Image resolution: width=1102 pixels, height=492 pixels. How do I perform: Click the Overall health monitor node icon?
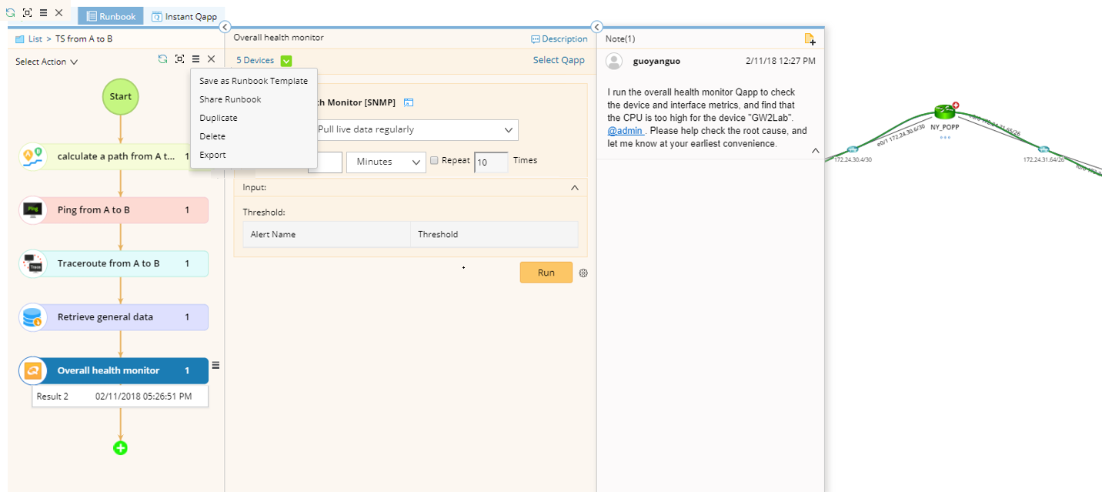click(32, 370)
